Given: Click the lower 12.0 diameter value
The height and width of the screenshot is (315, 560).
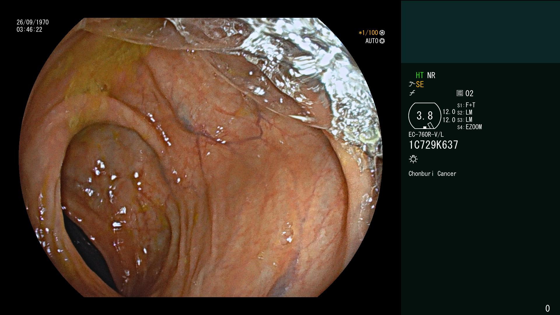Looking at the screenshot, I should [449, 120].
